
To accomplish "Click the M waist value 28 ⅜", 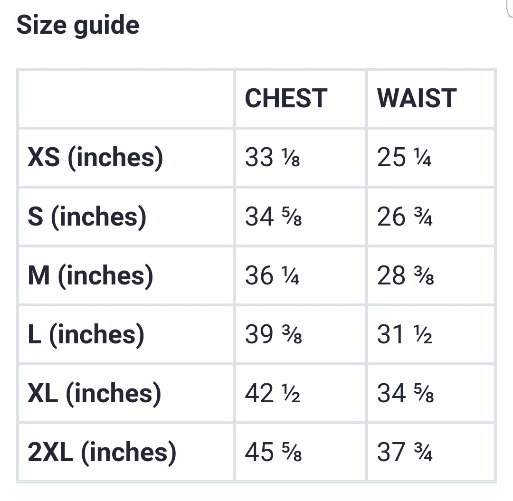I will [x=405, y=276].
